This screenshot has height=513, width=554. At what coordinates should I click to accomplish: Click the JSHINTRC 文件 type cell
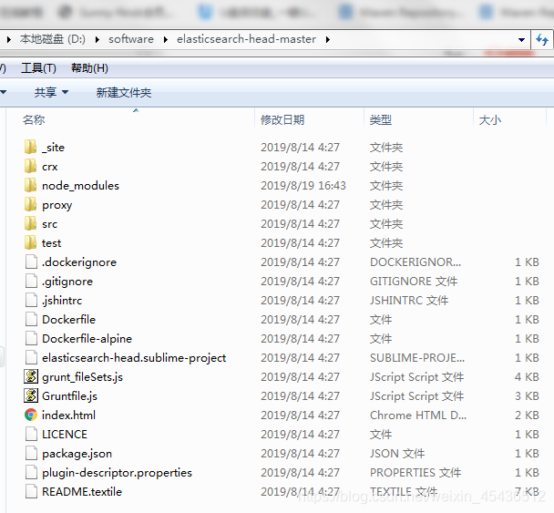pos(409,301)
